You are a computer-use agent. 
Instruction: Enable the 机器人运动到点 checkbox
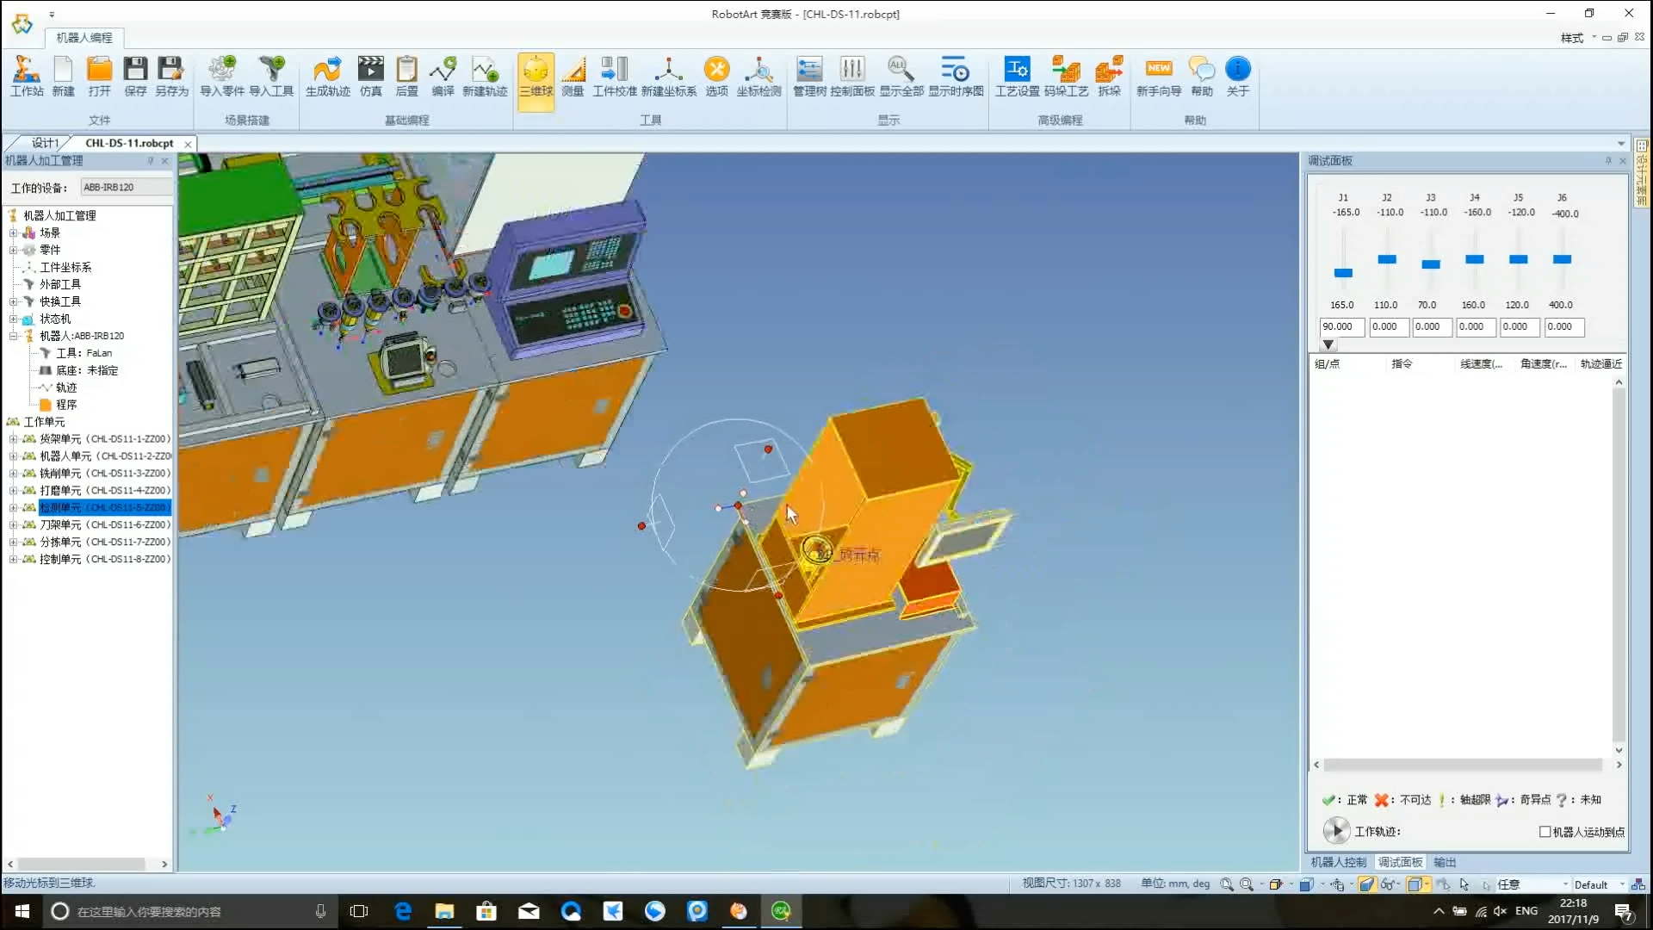pyautogui.click(x=1545, y=832)
